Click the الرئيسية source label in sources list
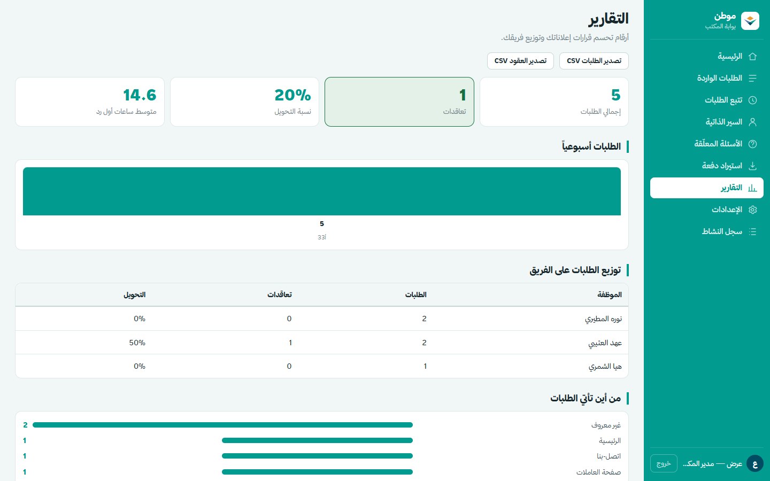Screen dimensions: 770x481 610,441
